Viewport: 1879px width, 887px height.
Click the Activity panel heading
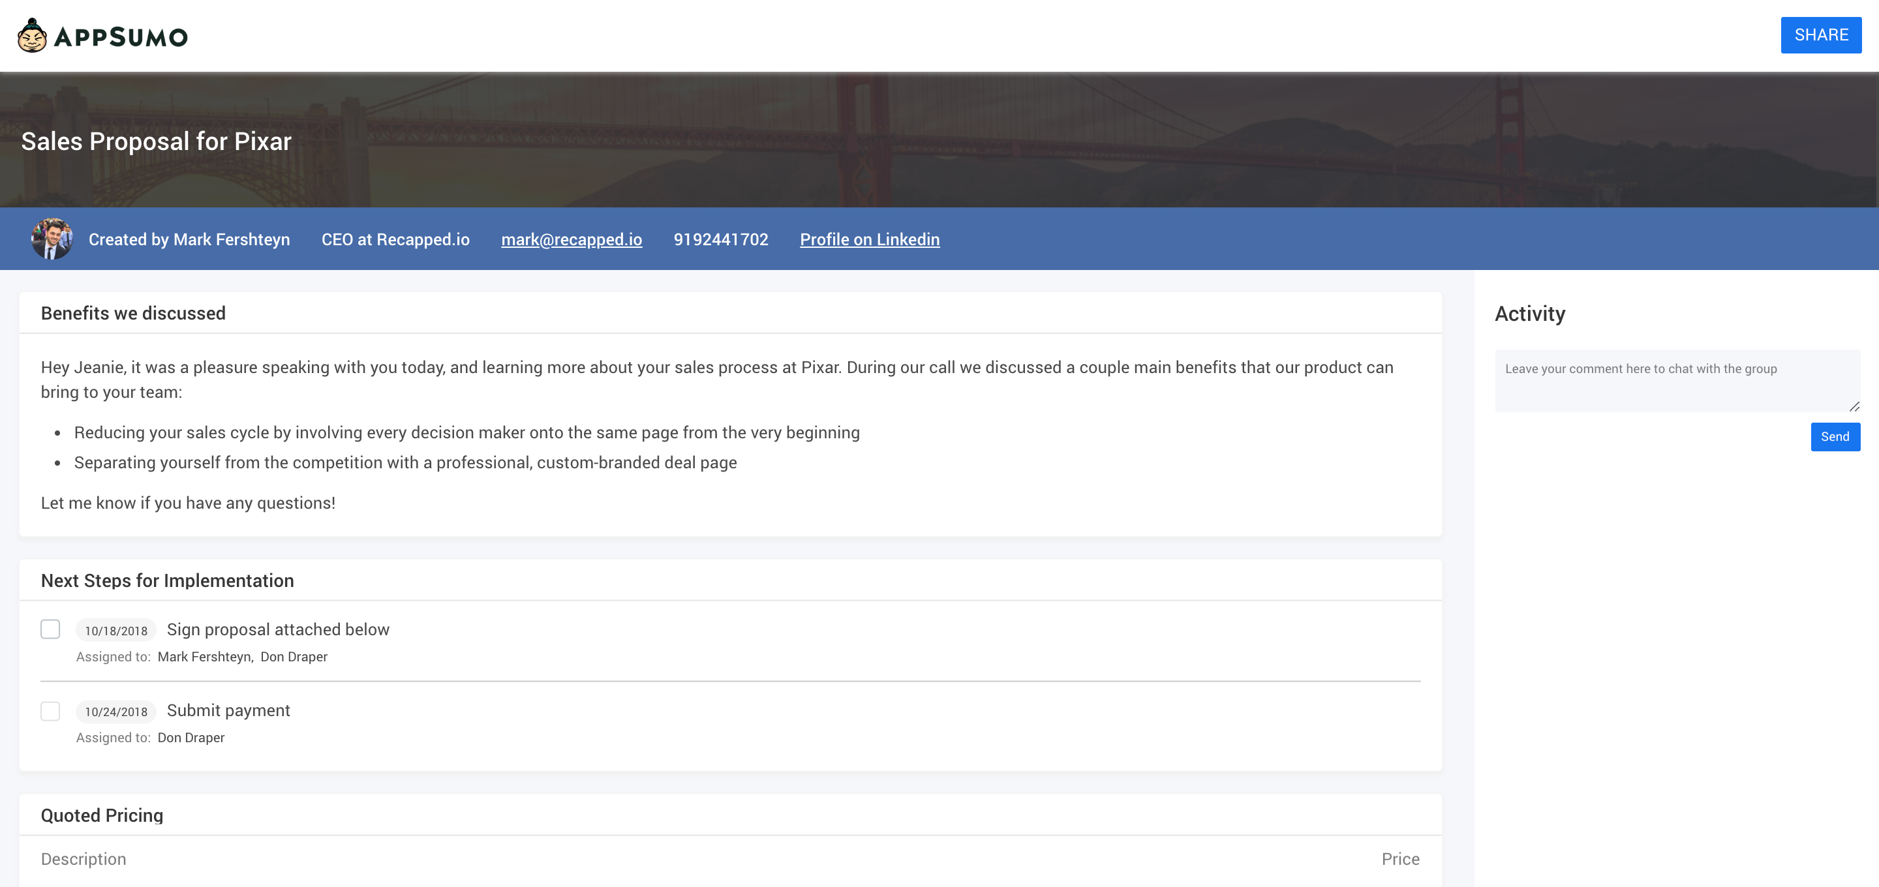(x=1529, y=314)
